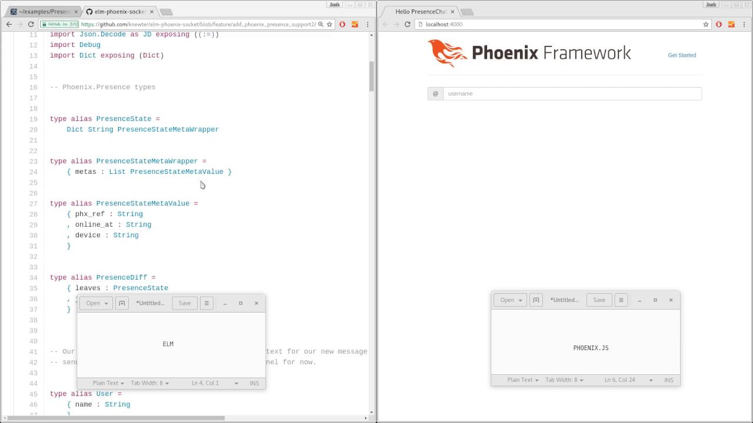Open the Opera extension in GitHub window

point(342,25)
